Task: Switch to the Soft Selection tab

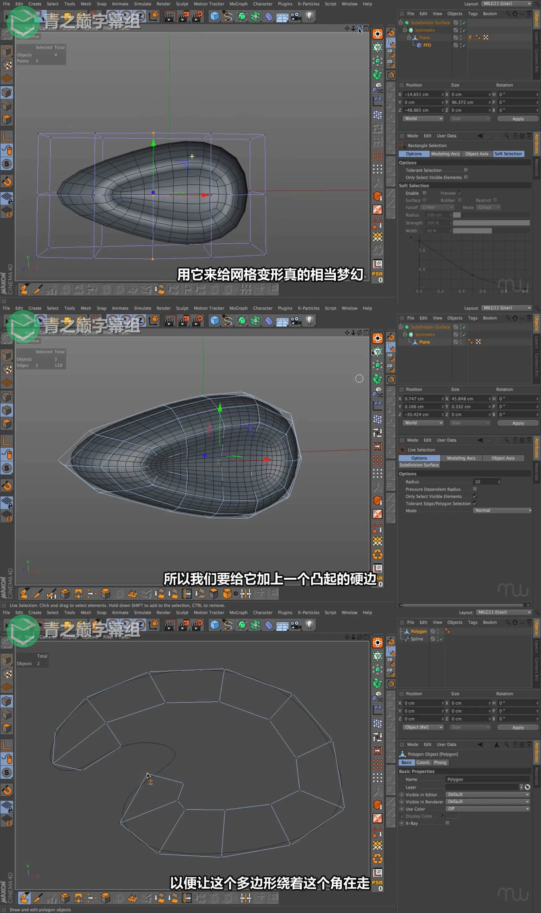Action: (508, 154)
